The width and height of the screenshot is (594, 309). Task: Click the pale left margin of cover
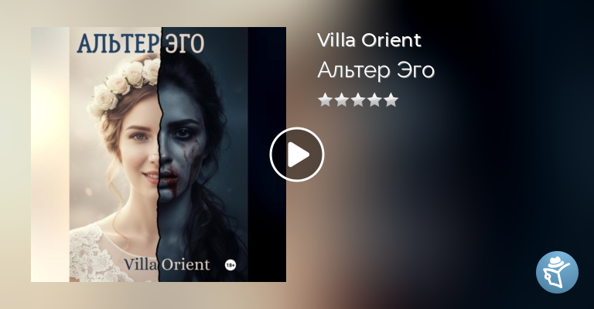point(50,154)
